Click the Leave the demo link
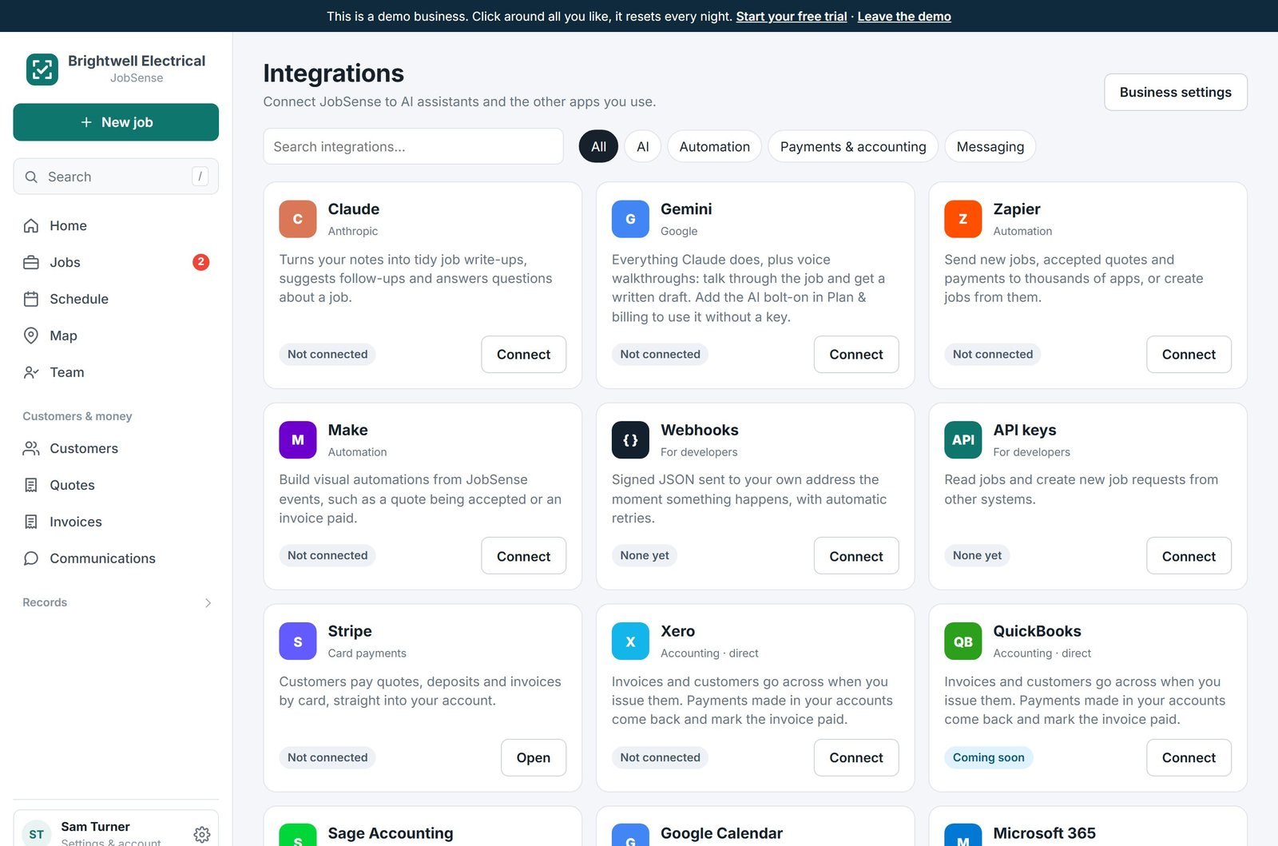 click(x=904, y=16)
